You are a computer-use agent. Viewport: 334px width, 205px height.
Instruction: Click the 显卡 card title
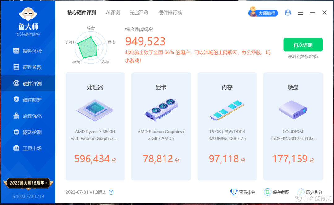[161, 87]
